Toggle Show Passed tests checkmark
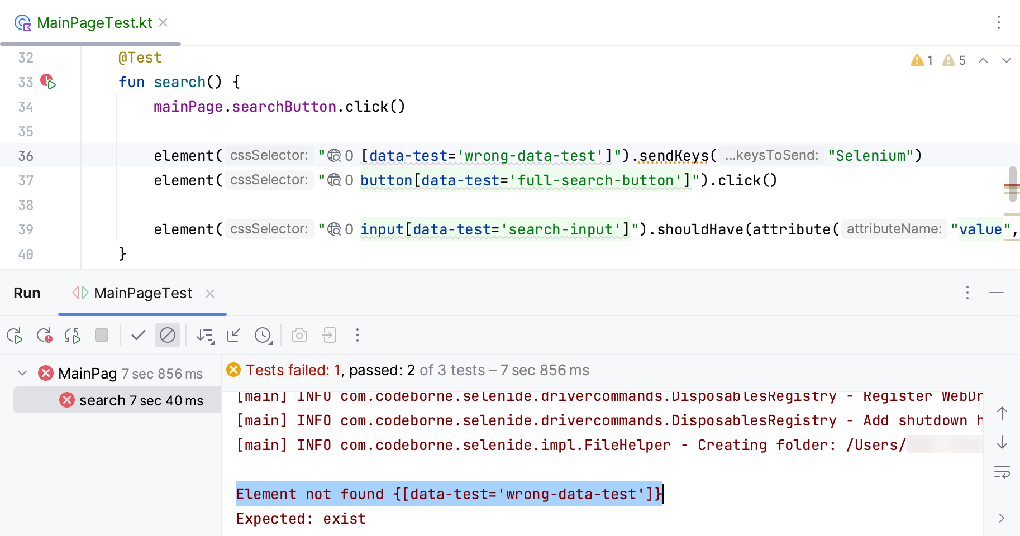 tap(138, 335)
